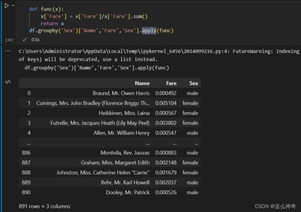The height and width of the screenshot is (212, 301).
Task: Click the 0.5s execution time
Action: click(35, 39)
